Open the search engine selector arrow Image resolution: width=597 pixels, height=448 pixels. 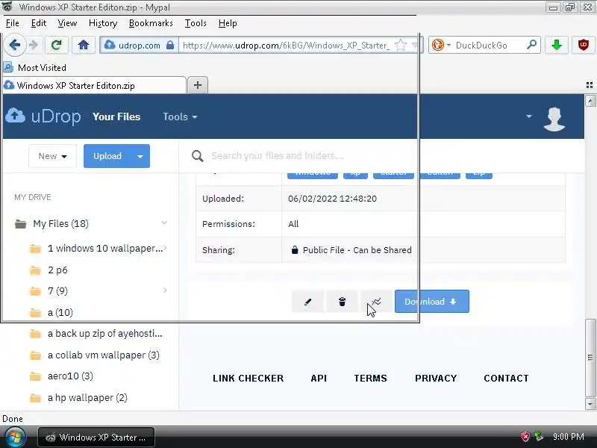pyautogui.click(x=448, y=46)
